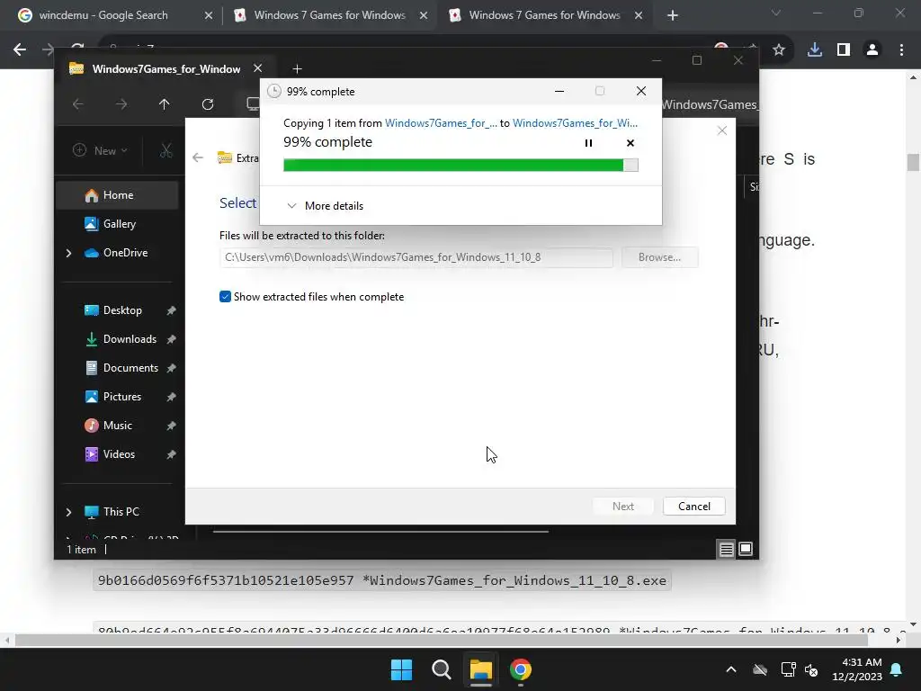The width and height of the screenshot is (921, 691).
Task: Switch Explorer to large thumbnails view
Action: tap(746, 549)
